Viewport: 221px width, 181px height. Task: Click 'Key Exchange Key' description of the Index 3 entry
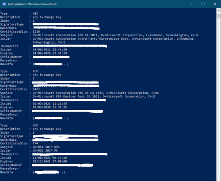point(47,129)
